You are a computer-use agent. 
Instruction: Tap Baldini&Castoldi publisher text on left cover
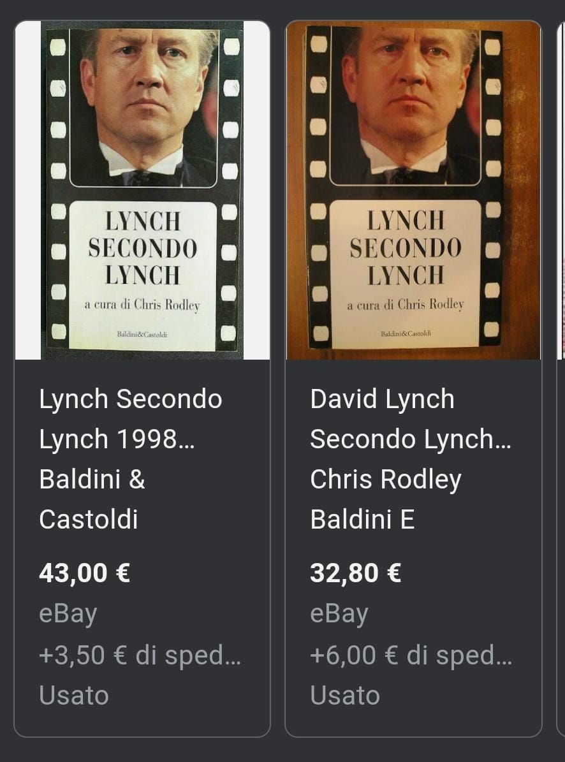click(142, 334)
